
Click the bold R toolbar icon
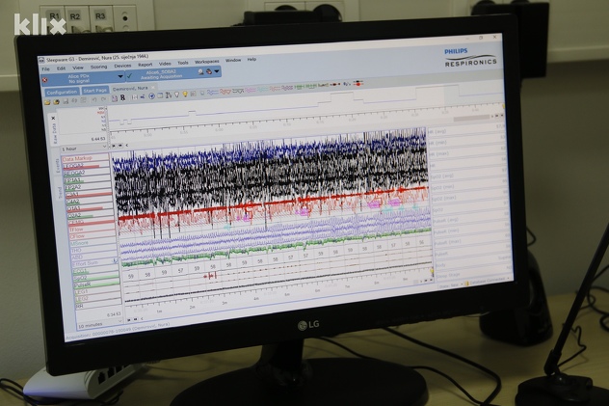coord(122,98)
